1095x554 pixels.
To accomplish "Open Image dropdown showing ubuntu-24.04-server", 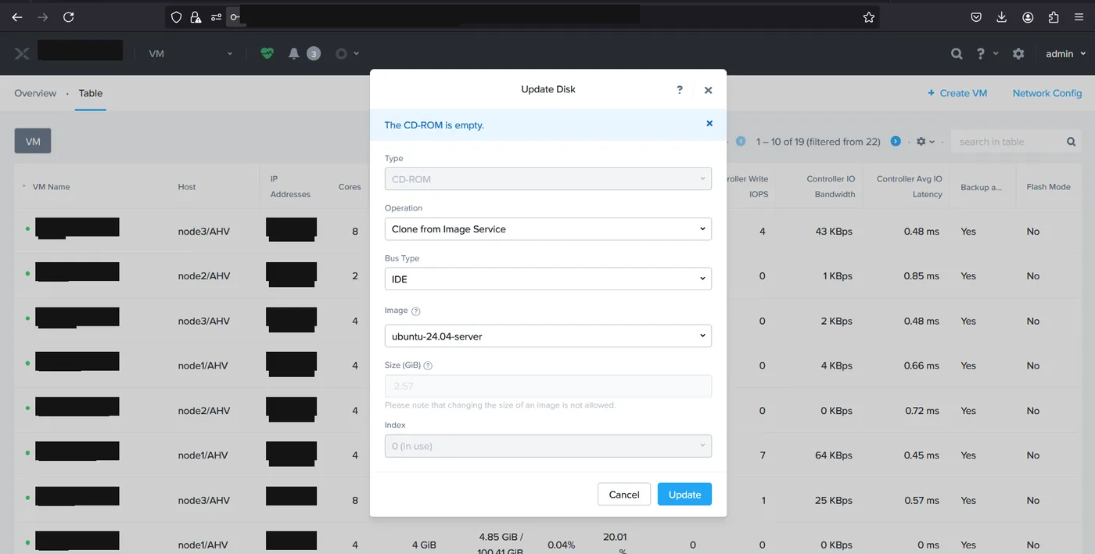I will 548,336.
